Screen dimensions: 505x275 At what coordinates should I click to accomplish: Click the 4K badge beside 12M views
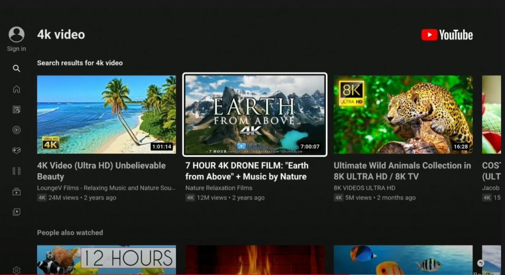(x=190, y=198)
